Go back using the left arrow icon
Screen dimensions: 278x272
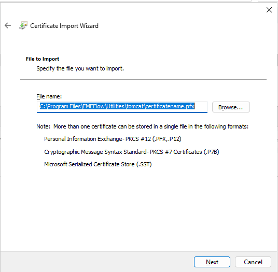point(8,25)
